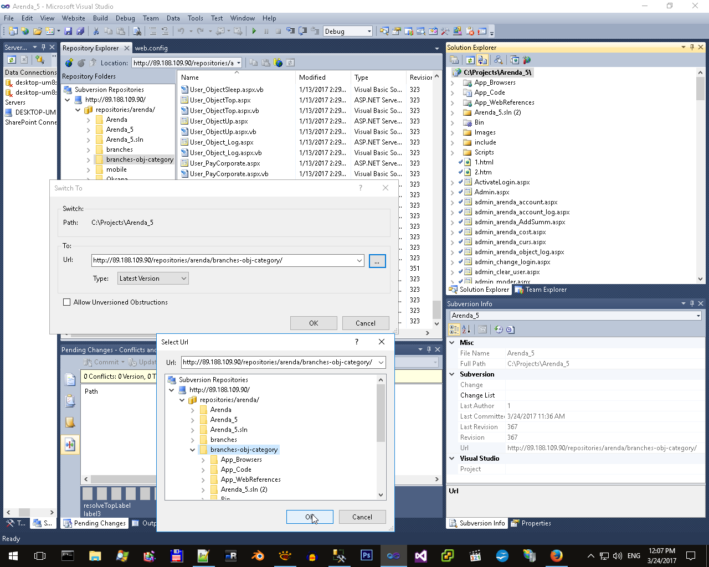Viewport: 709px width, 567px height.
Task: Click the Windows Start button
Action: [x=13, y=555]
